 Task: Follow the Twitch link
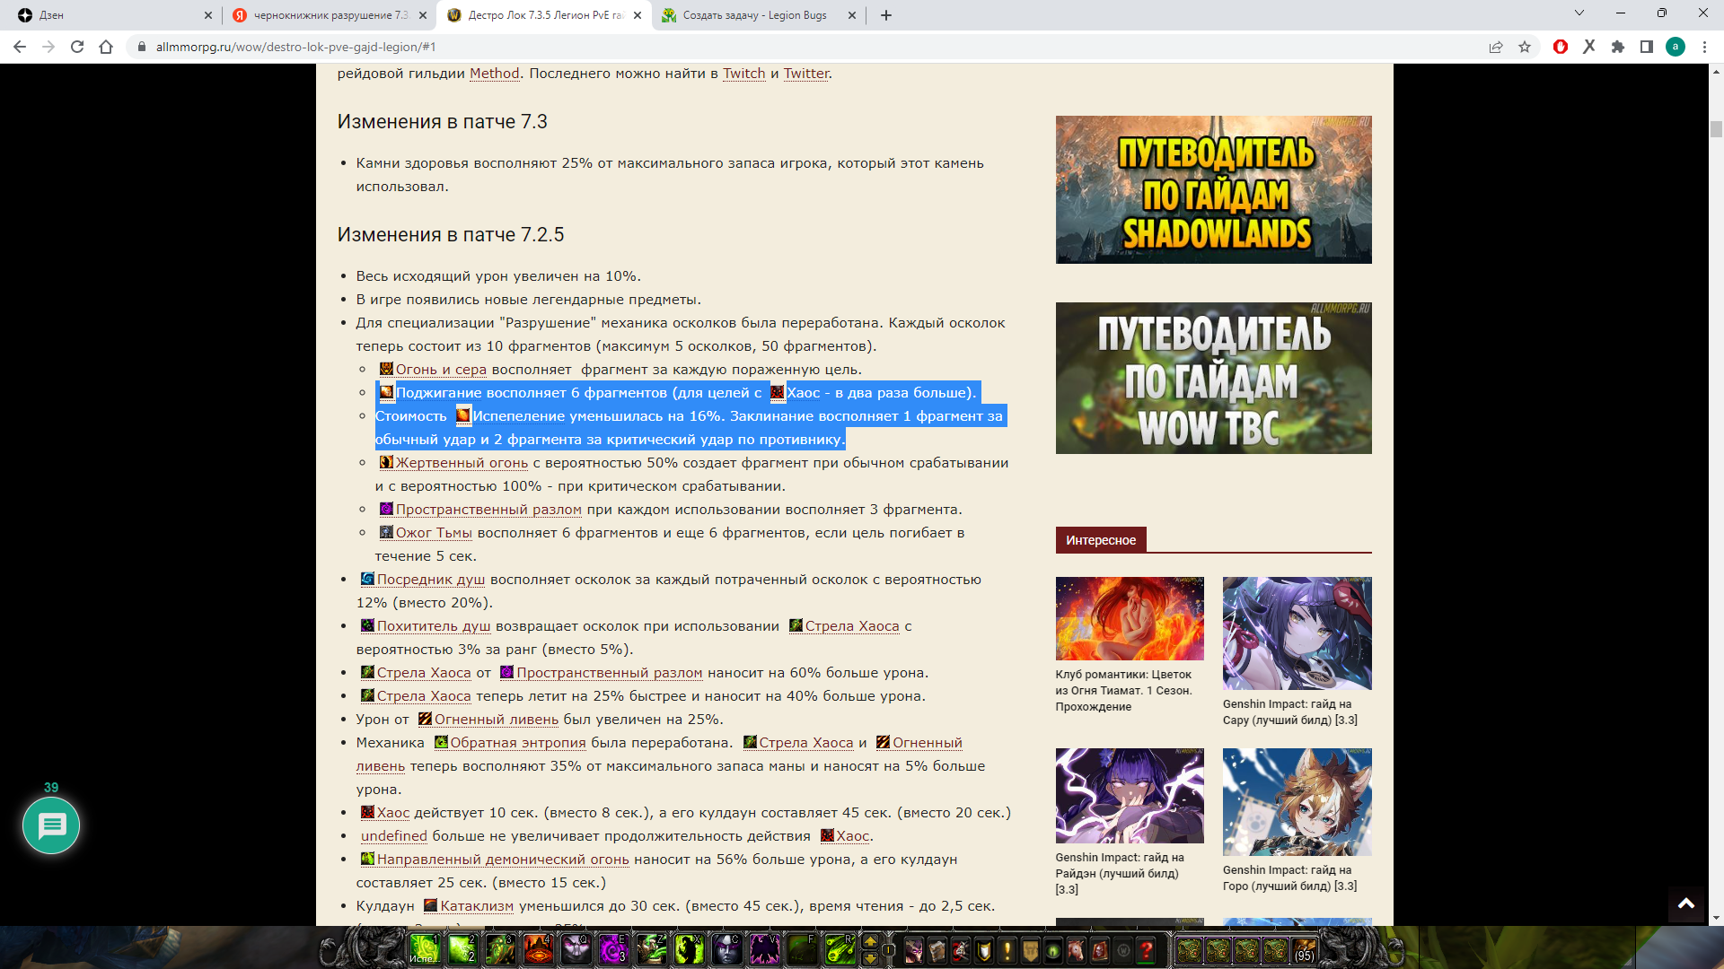743,74
